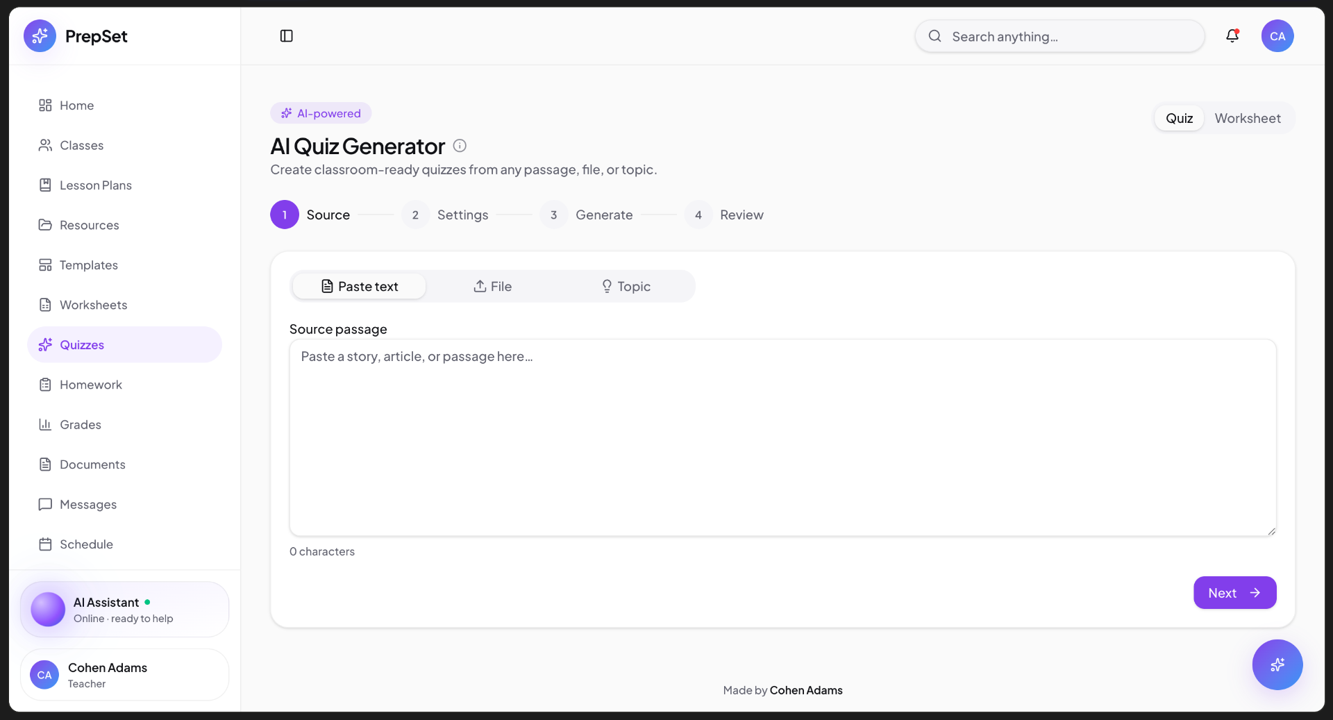Select the File upload tab
Image resolution: width=1333 pixels, height=720 pixels.
point(492,287)
